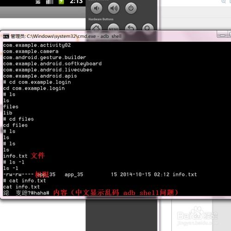
Task: Click the signal strength bars icon
Action: (x=49, y=2)
